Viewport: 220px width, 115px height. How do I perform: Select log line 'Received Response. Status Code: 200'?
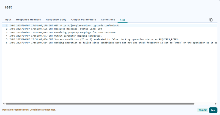56,29
